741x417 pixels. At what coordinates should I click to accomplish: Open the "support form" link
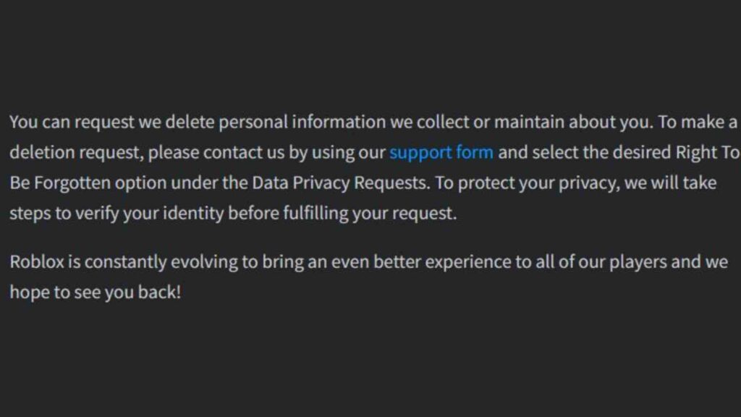click(x=441, y=153)
